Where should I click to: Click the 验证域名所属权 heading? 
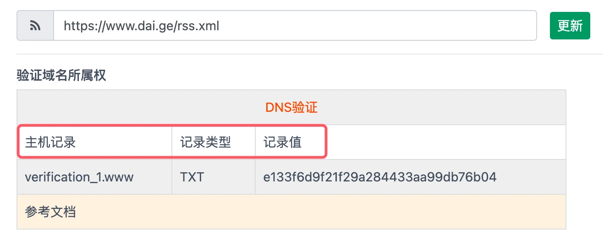pos(61,76)
